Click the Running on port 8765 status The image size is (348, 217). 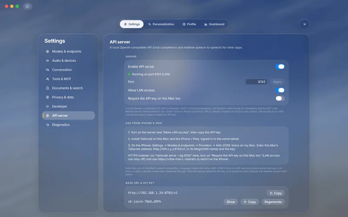click(151, 74)
